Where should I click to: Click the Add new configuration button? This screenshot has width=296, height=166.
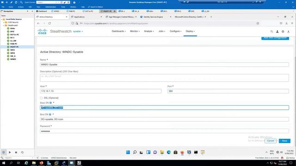[x=275, y=38]
